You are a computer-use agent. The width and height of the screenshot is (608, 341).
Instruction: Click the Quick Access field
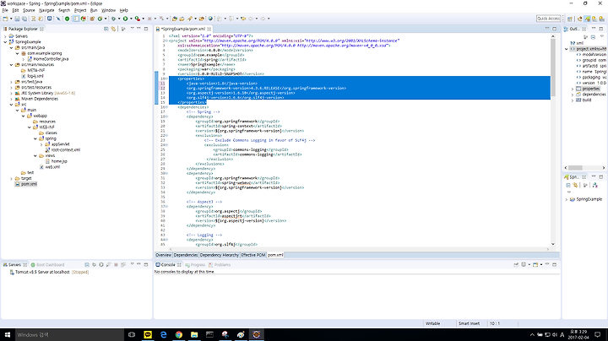pyautogui.click(x=549, y=19)
